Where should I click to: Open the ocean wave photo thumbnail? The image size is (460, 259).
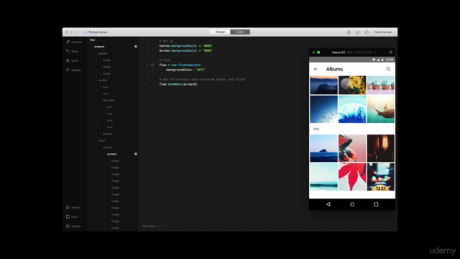tap(324, 177)
